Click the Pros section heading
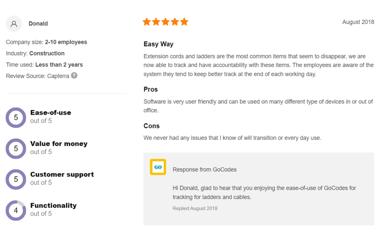Image resolution: width=384 pixels, height=234 pixels. click(x=151, y=89)
